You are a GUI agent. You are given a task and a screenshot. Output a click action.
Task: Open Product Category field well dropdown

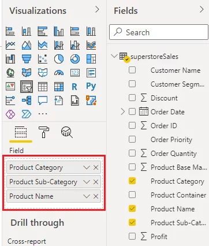(87, 167)
